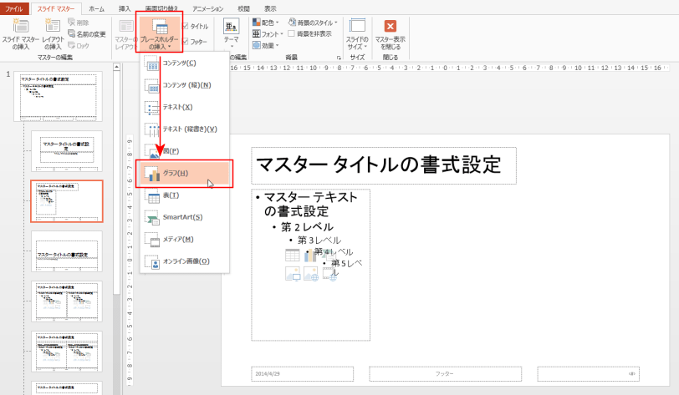Switch to the ホーム tab

point(97,8)
